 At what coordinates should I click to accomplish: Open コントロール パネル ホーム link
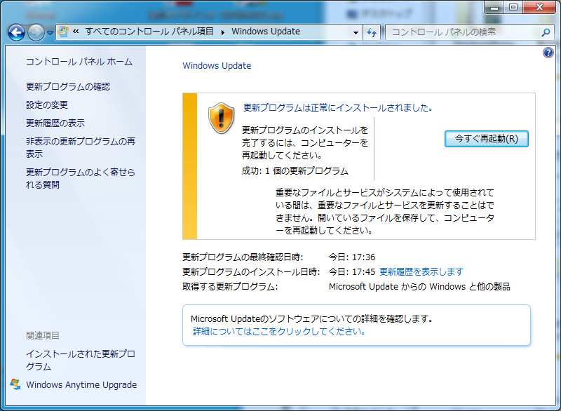(79, 62)
